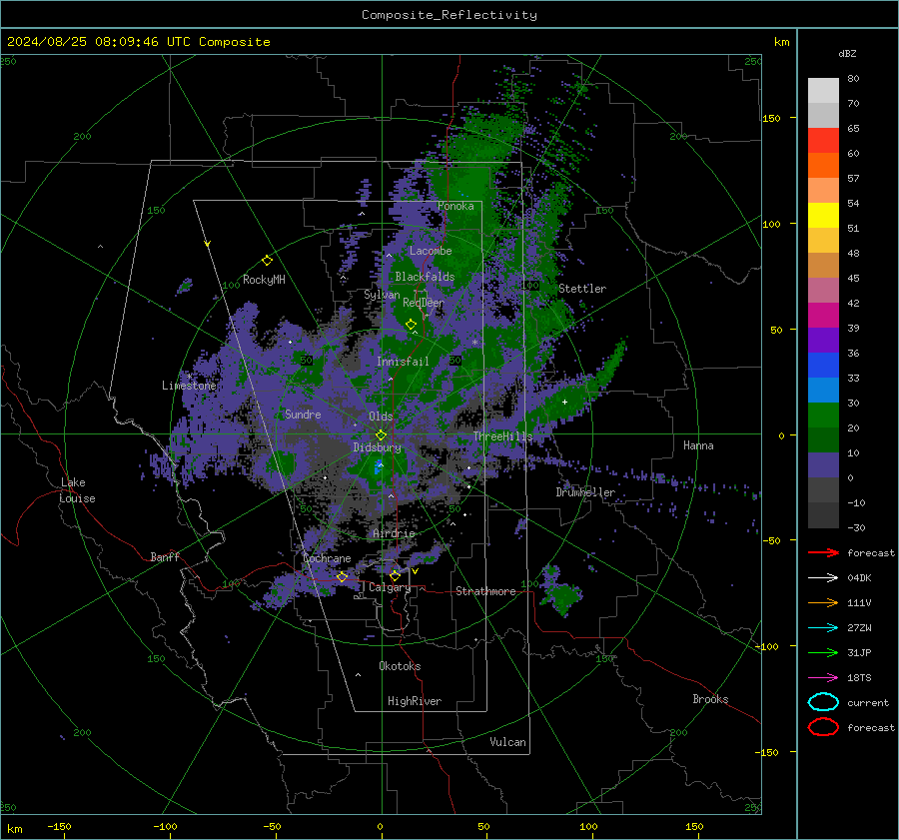Screen dimensions: 899x840
Task: Click the Didsbury town label
Action: 377,447
